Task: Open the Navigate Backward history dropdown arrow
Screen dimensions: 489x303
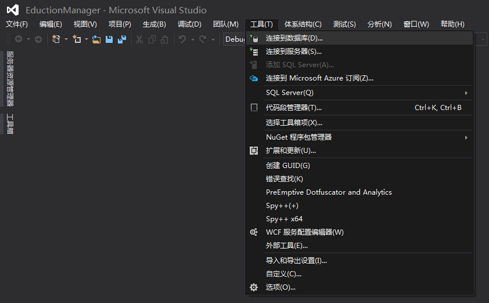Action: click(x=28, y=39)
